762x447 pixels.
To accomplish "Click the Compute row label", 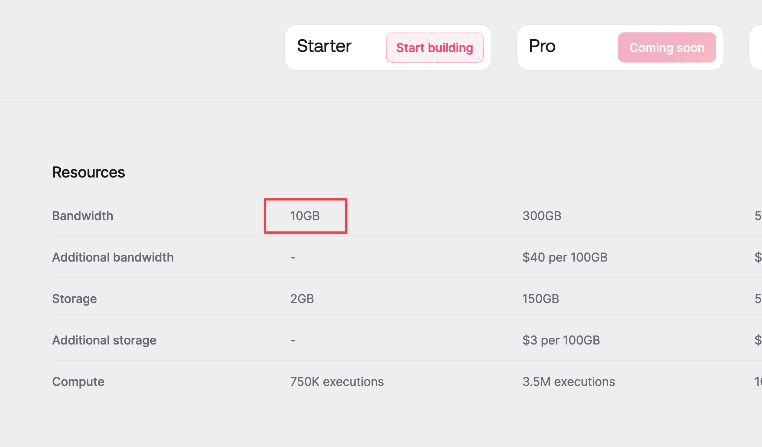I will (78, 381).
